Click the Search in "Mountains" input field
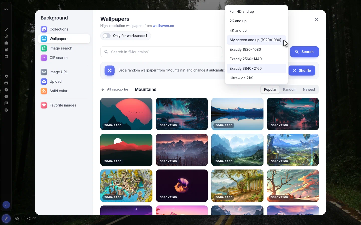361x225 pixels. point(161,52)
